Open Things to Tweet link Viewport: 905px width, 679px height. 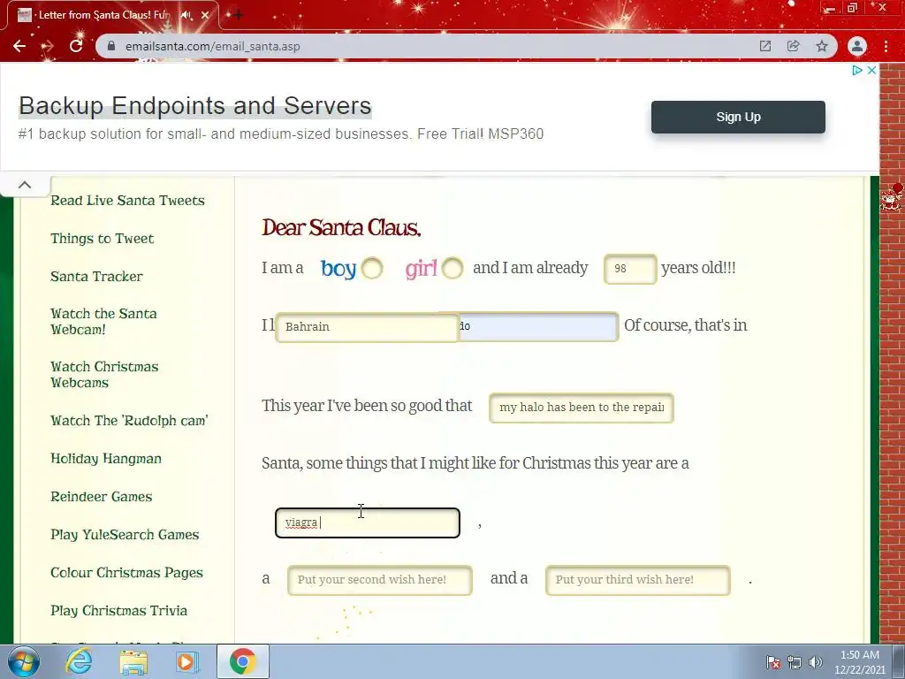(103, 239)
